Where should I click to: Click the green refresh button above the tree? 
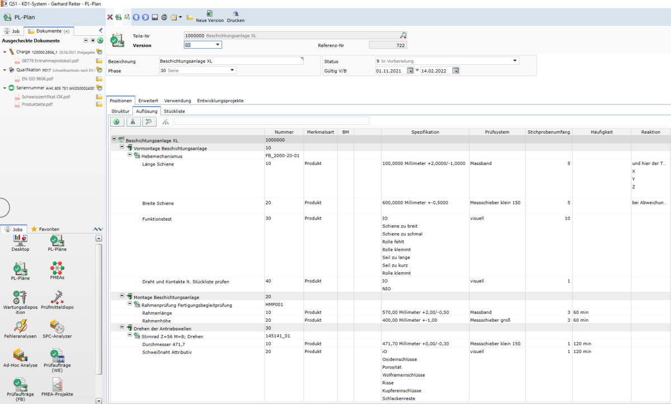click(x=117, y=121)
